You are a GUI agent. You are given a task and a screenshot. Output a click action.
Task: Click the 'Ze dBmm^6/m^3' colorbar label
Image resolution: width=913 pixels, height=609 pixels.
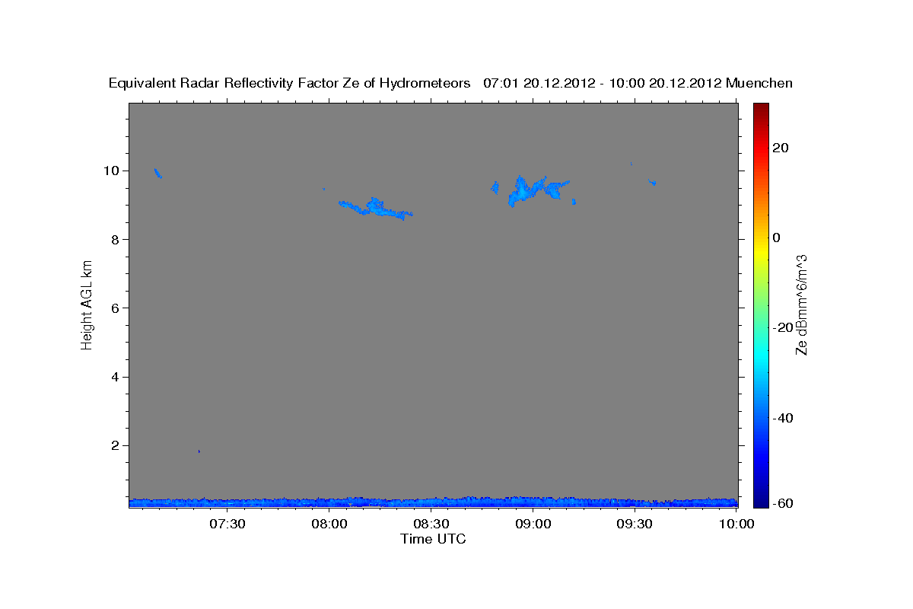point(801,305)
